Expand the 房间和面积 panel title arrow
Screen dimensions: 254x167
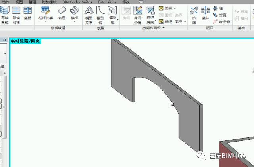pos(164,28)
